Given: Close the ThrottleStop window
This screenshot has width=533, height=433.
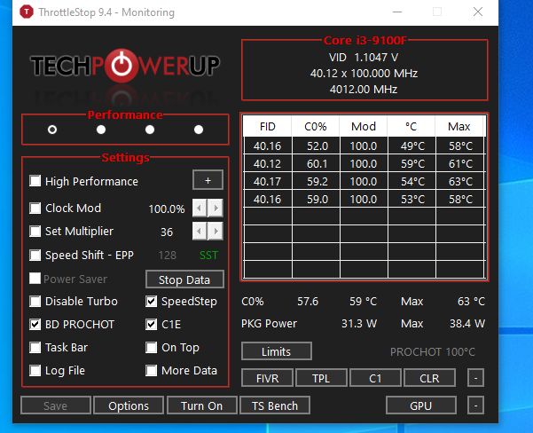Looking at the screenshot, I should 478,12.
